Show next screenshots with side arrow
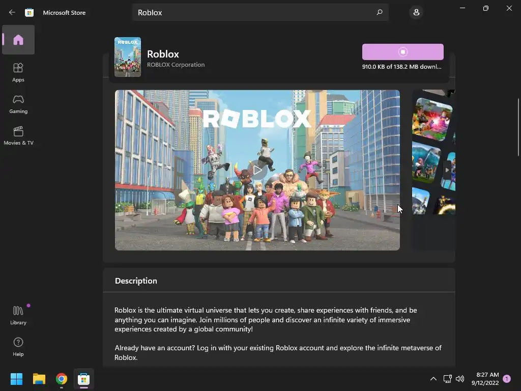 coord(447,170)
